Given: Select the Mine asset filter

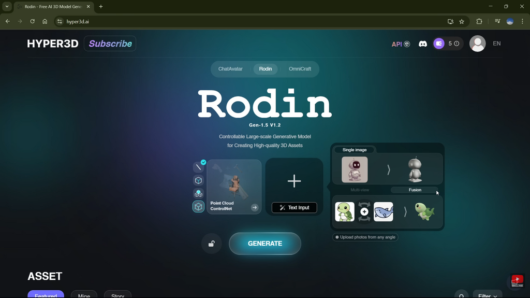Looking at the screenshot, I should [x=84, y=294].
